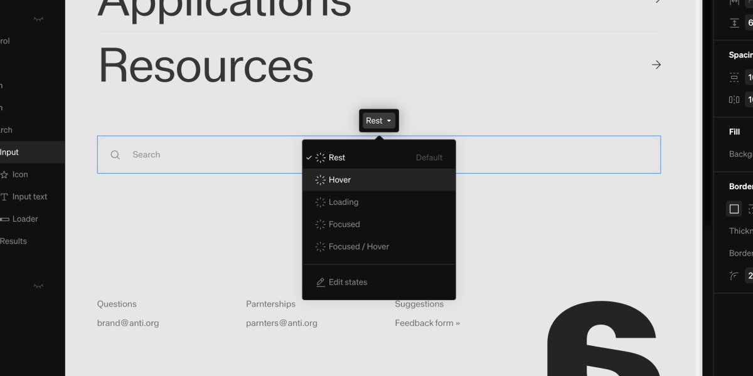Click the magnifier icon in Search field
Screen dimensions: 753x376
pyautogui.click(x=115, y=155)
